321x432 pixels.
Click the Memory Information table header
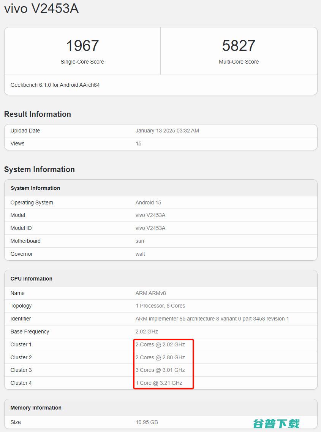[x=36, y=408]
